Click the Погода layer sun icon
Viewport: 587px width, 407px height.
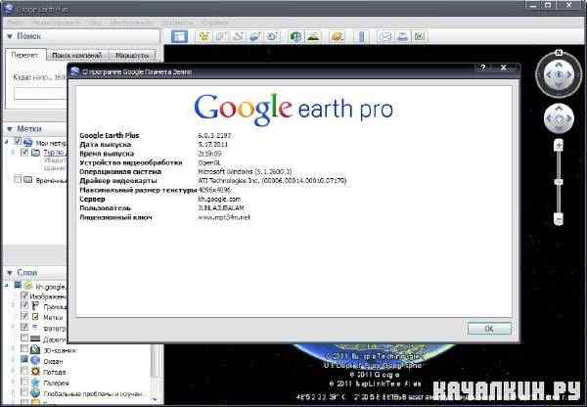[35, 372]
